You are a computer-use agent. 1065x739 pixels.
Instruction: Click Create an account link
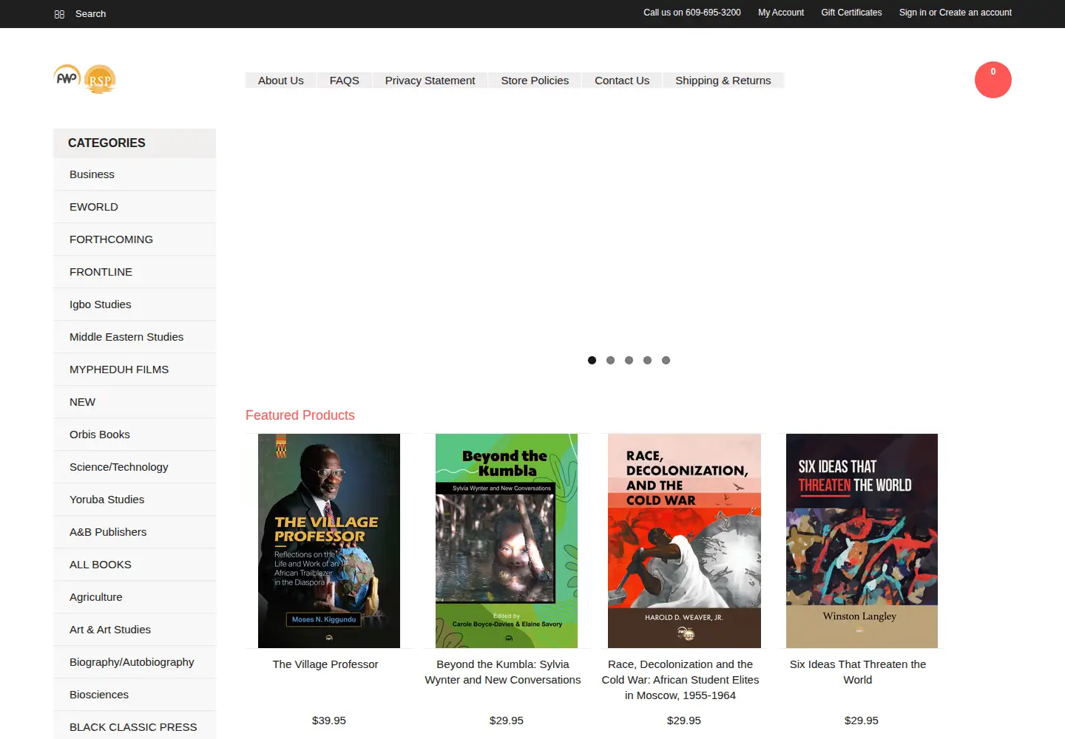(976, 13)
